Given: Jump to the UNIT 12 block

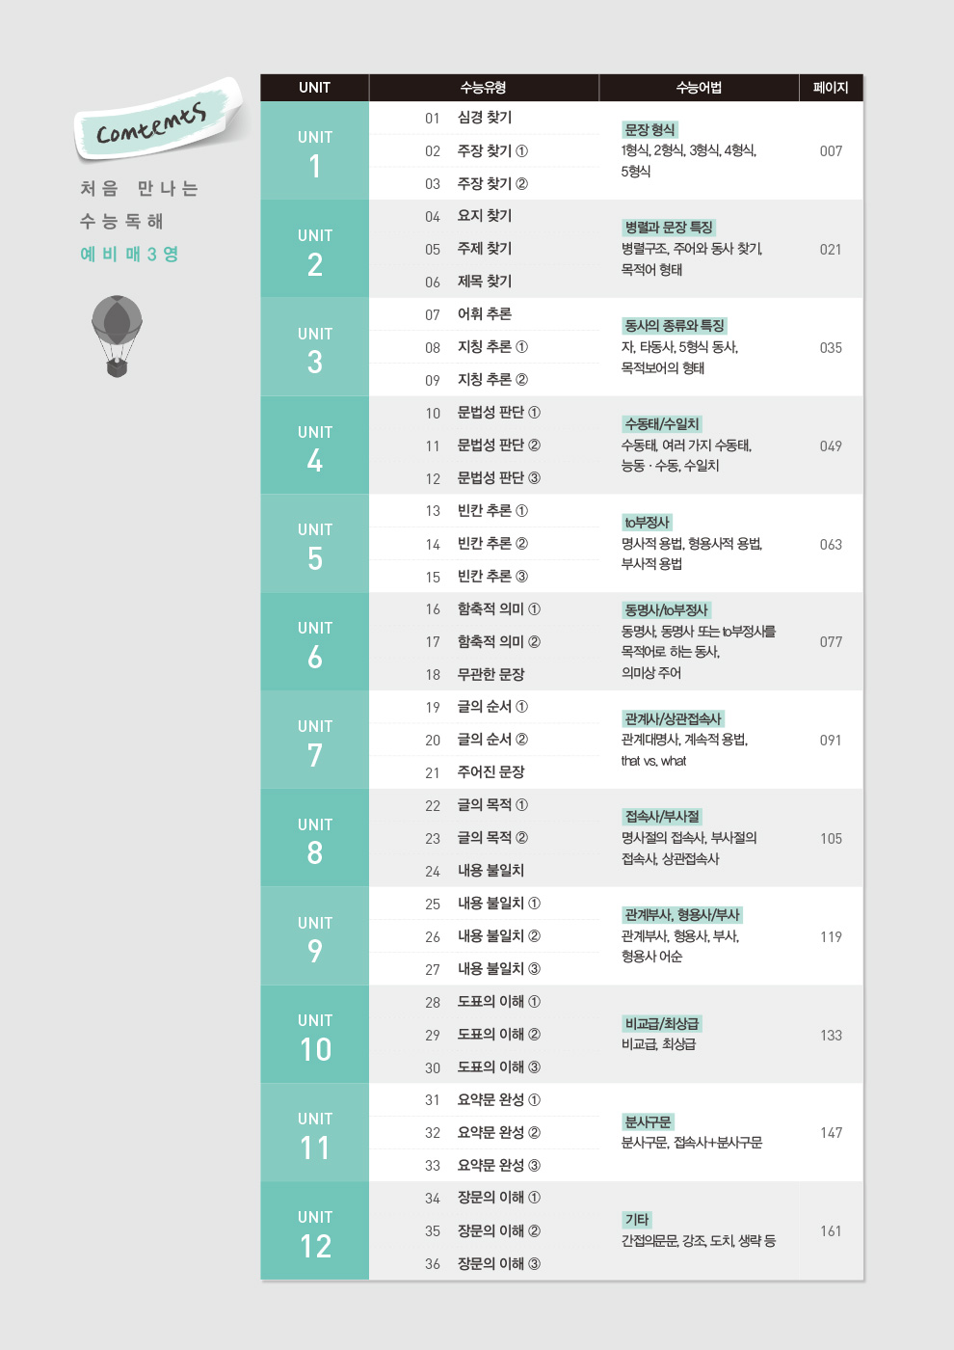Looking at the screenshot, I should [x=314, y=1231].
